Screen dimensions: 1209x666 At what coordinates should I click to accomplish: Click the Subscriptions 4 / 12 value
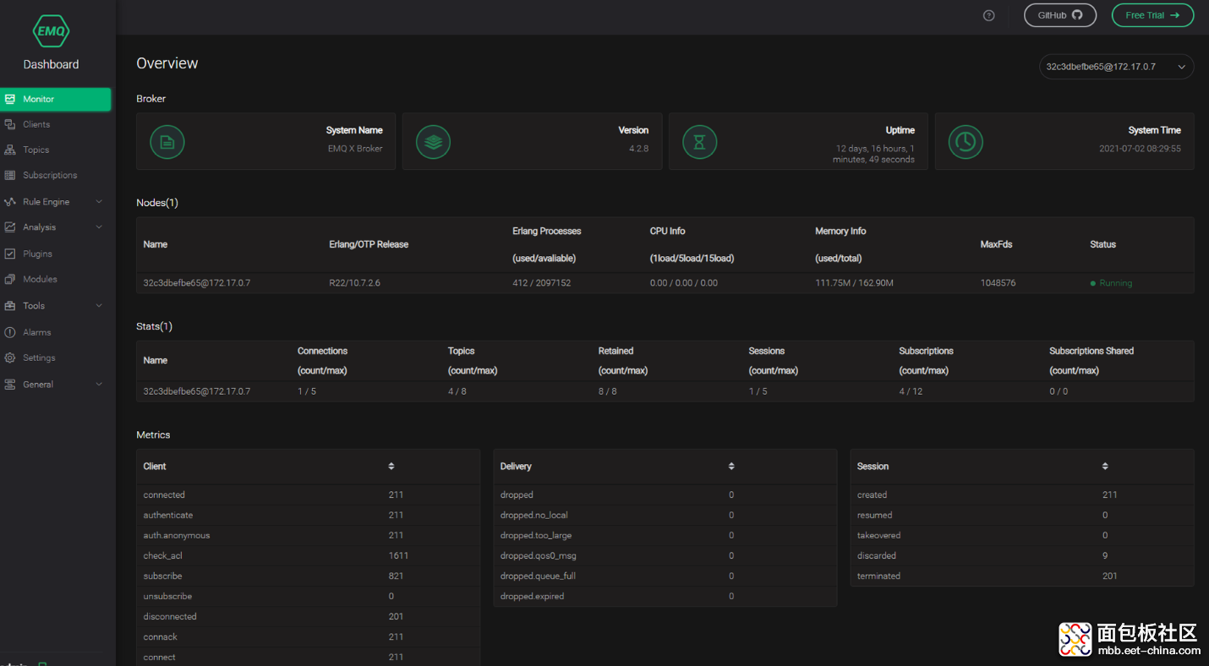[x=911, y=391]
